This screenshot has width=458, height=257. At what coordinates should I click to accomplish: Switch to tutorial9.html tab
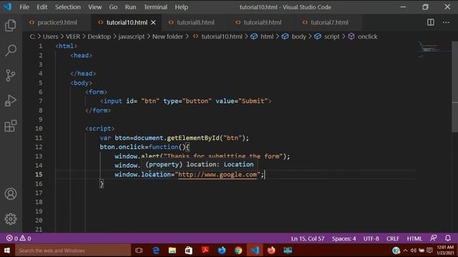tap(263, 22)
